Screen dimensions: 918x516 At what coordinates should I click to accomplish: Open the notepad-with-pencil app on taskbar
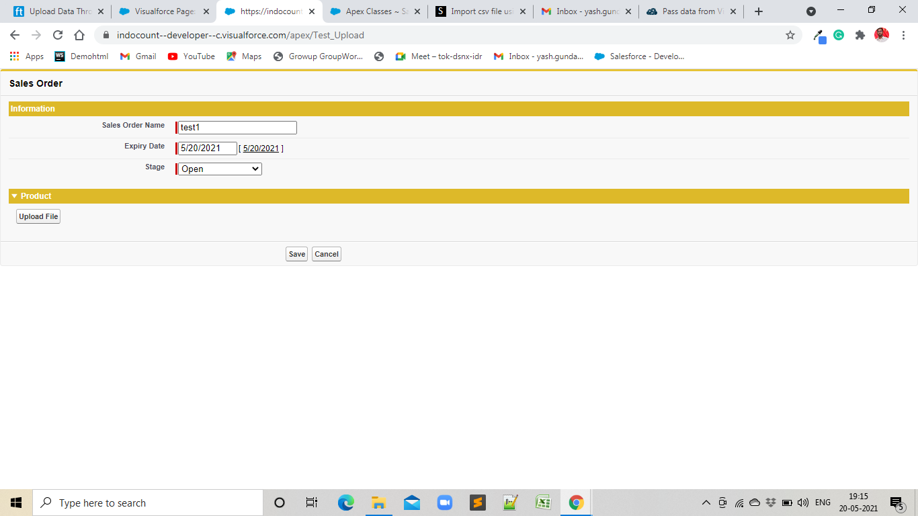(x=510, y=503)
